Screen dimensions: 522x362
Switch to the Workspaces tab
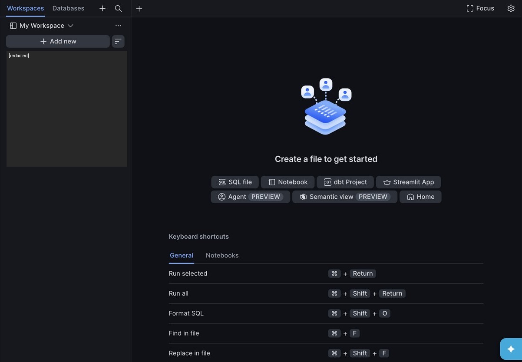point(25,8)
